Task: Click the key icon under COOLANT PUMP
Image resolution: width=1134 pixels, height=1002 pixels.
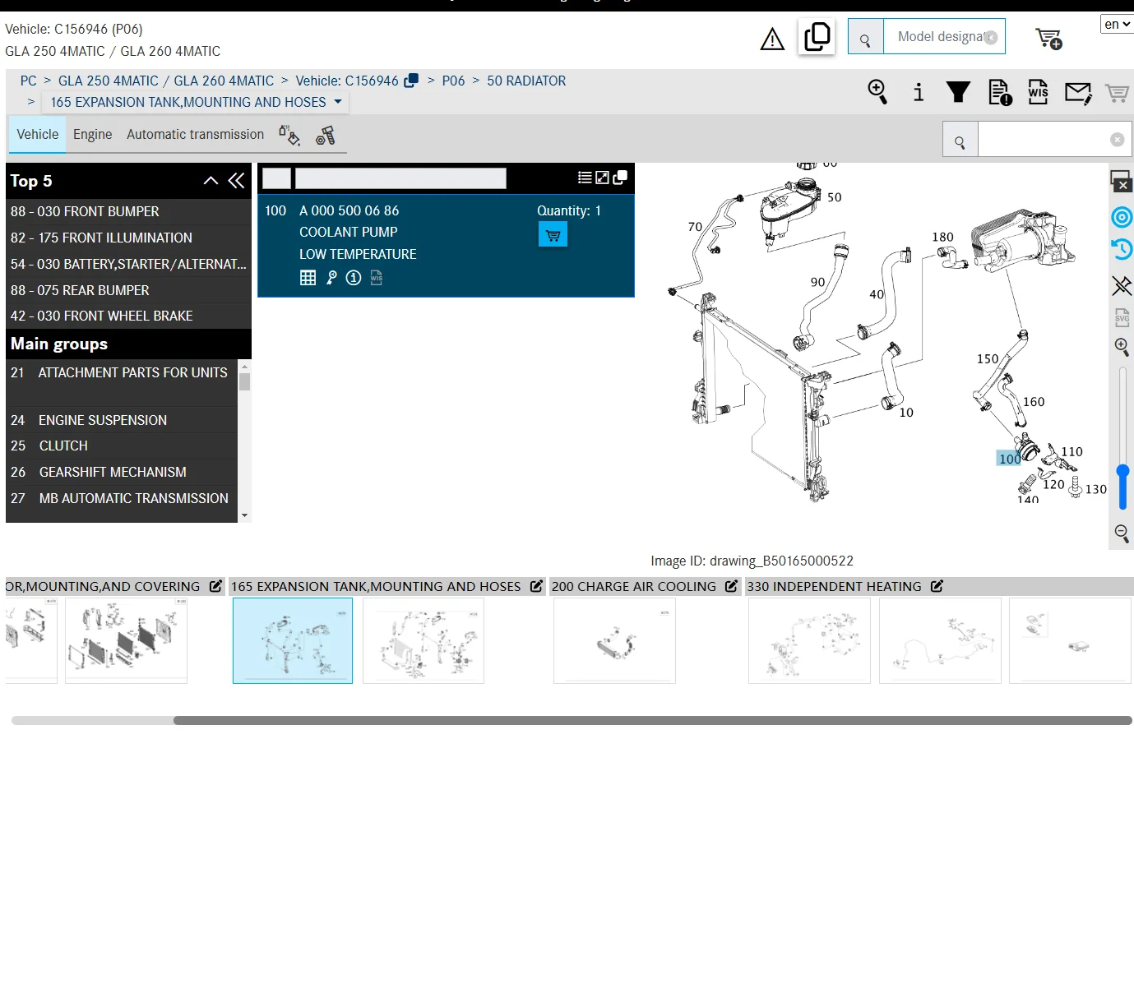Action: click(331, 278)
